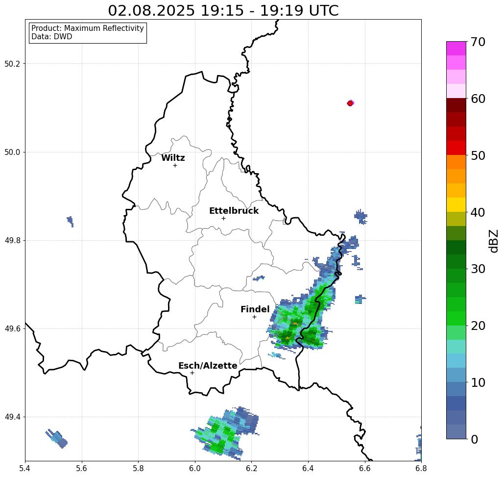
Task: Select the Wiltz city label
Action: click(x=173, y=158)
